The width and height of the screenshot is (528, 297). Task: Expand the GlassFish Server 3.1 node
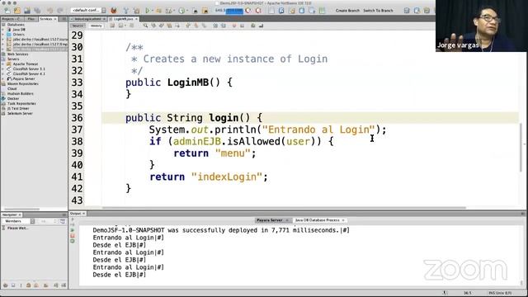point(3,68)
